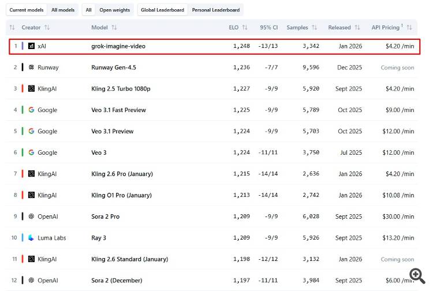Sort by API Pricing column arrows
The width and height of the screenshot is (433, 291).
[x=409, y=28]
